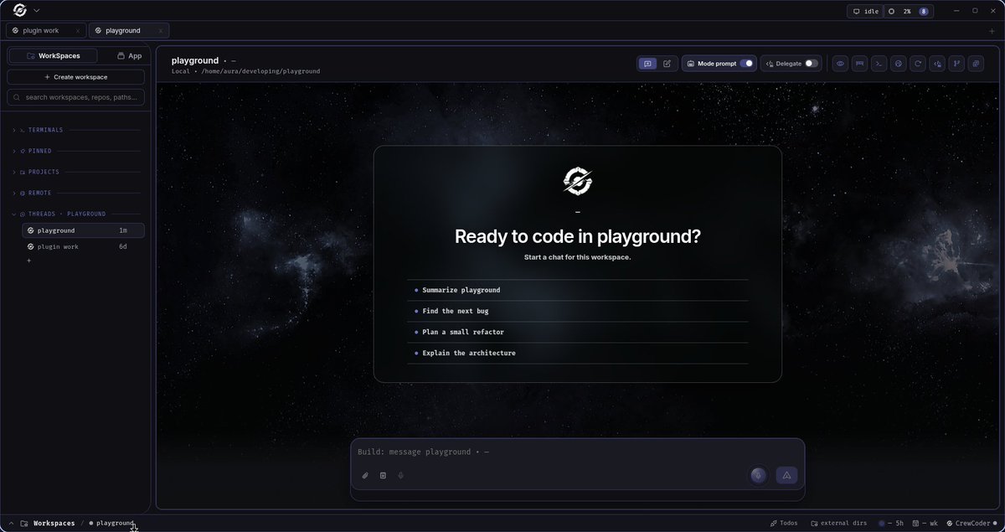Screen dimensions: 1005x532
Task: Select the Plan a small refactor suggestion
Action: pos(578,332)
